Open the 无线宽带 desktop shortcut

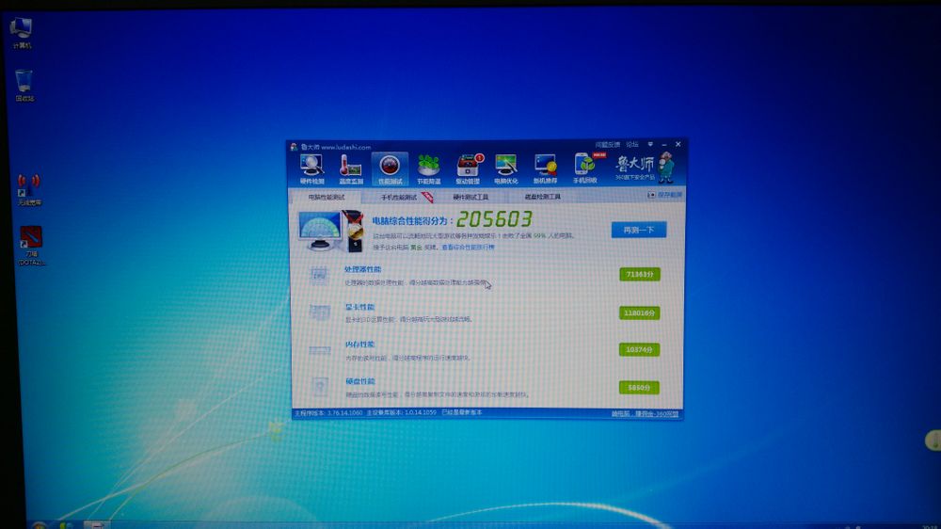tap(29, 190)
